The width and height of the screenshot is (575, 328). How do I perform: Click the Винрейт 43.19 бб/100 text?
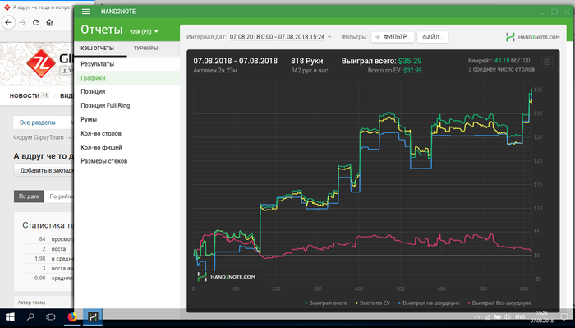499,61
